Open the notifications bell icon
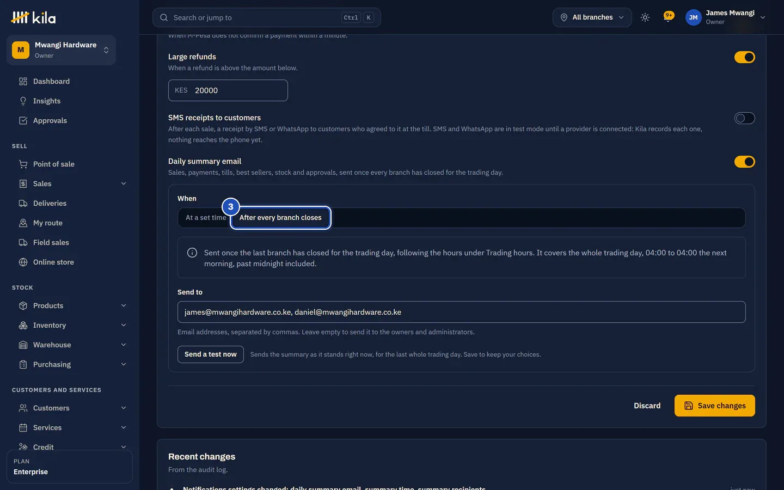 pos(668,17)
